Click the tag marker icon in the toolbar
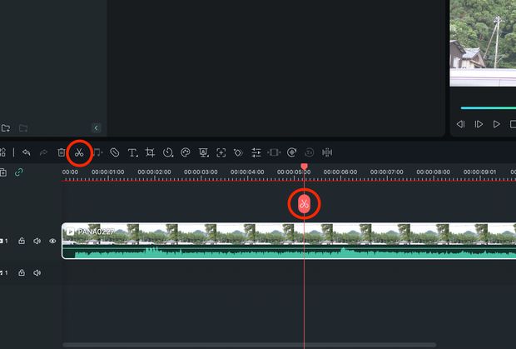Image resolution: width=516 pixels, height=349 pixels. 114,152
